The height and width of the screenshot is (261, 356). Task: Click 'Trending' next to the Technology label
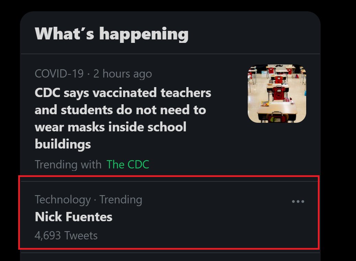(121, 200)
